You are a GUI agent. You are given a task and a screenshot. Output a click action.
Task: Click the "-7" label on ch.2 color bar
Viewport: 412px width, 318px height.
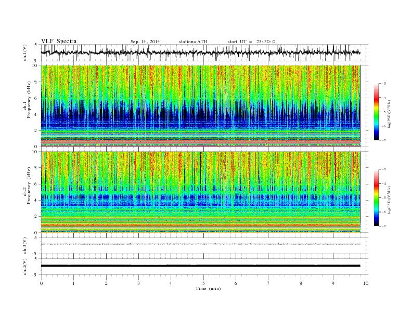[383, 226]
